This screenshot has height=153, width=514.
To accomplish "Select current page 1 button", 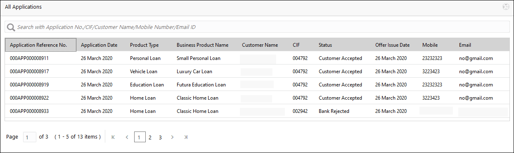I will [140, 137].
